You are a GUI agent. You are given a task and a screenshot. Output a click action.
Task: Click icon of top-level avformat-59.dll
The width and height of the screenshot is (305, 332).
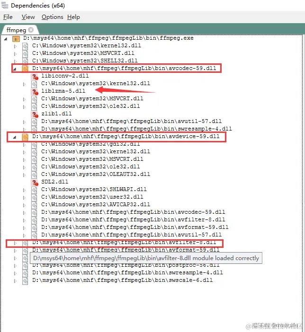(x=25, y=250)
